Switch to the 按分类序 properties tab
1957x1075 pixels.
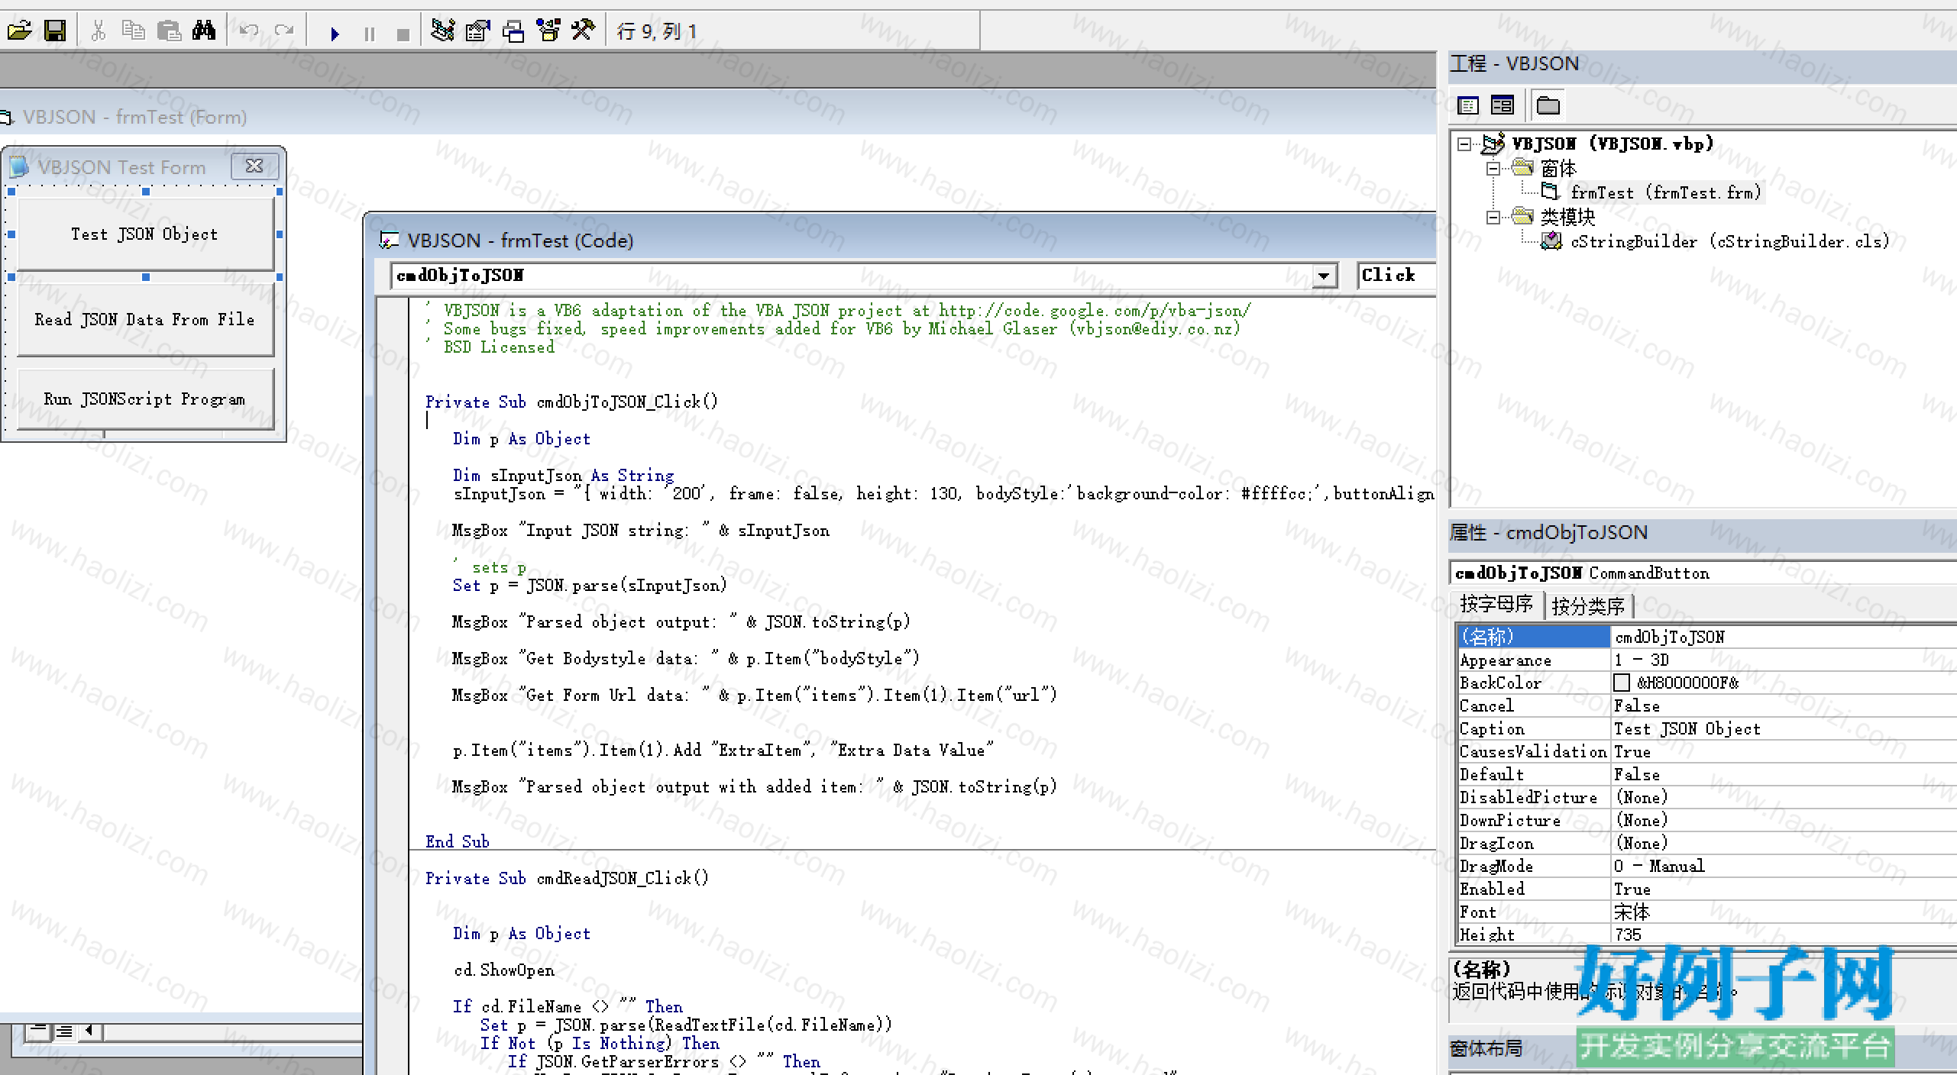pos(1588,606)
